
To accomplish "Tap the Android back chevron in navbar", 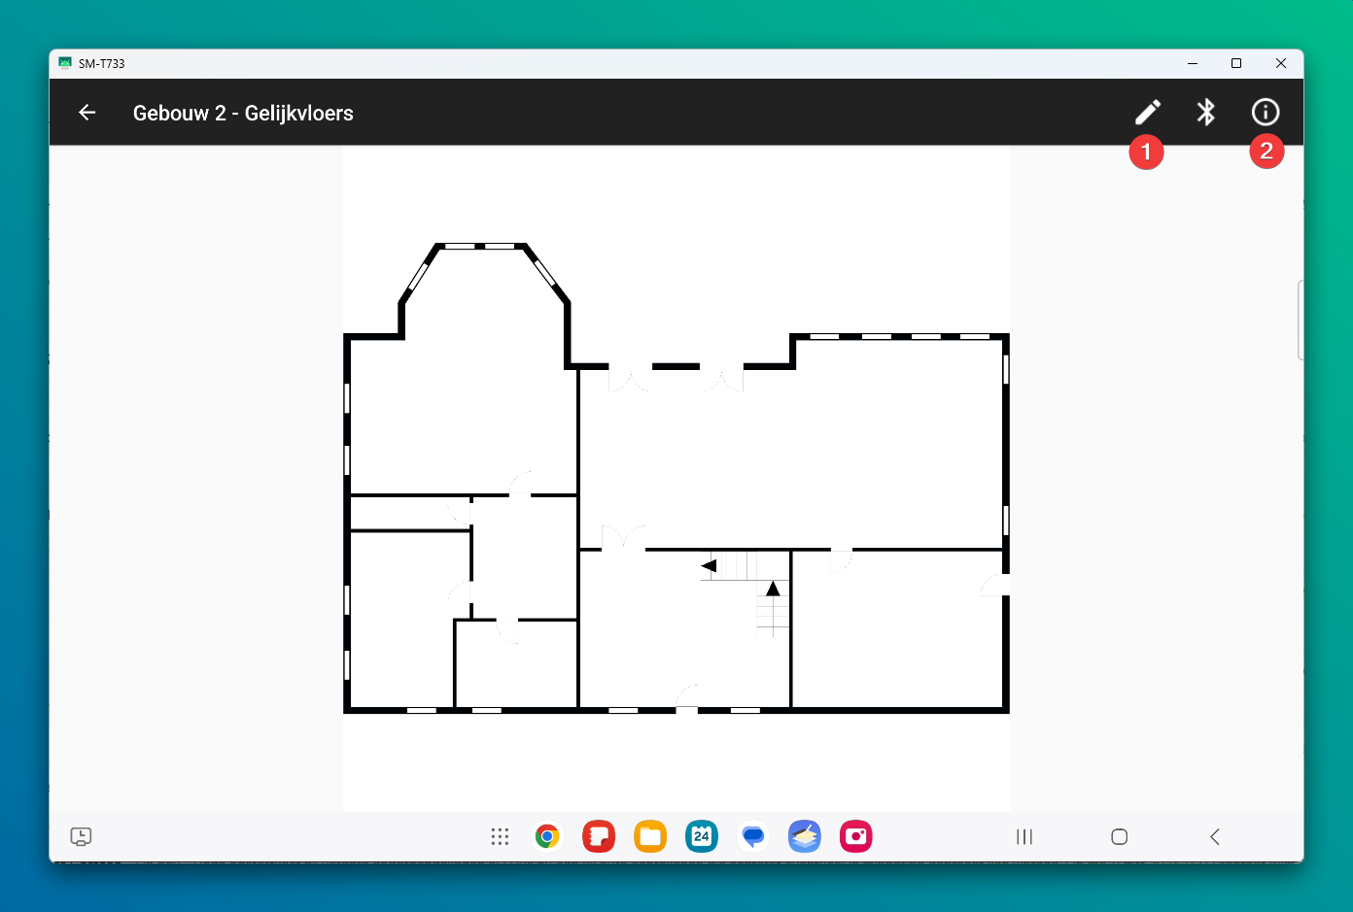I will 1215,836.
